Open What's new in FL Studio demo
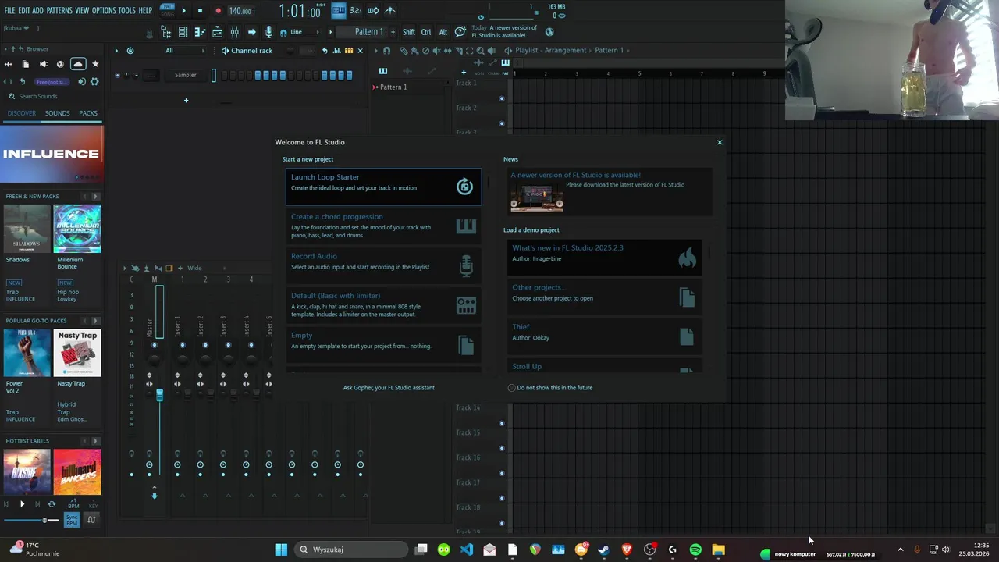Screen dimensions: 999x562 605,257
